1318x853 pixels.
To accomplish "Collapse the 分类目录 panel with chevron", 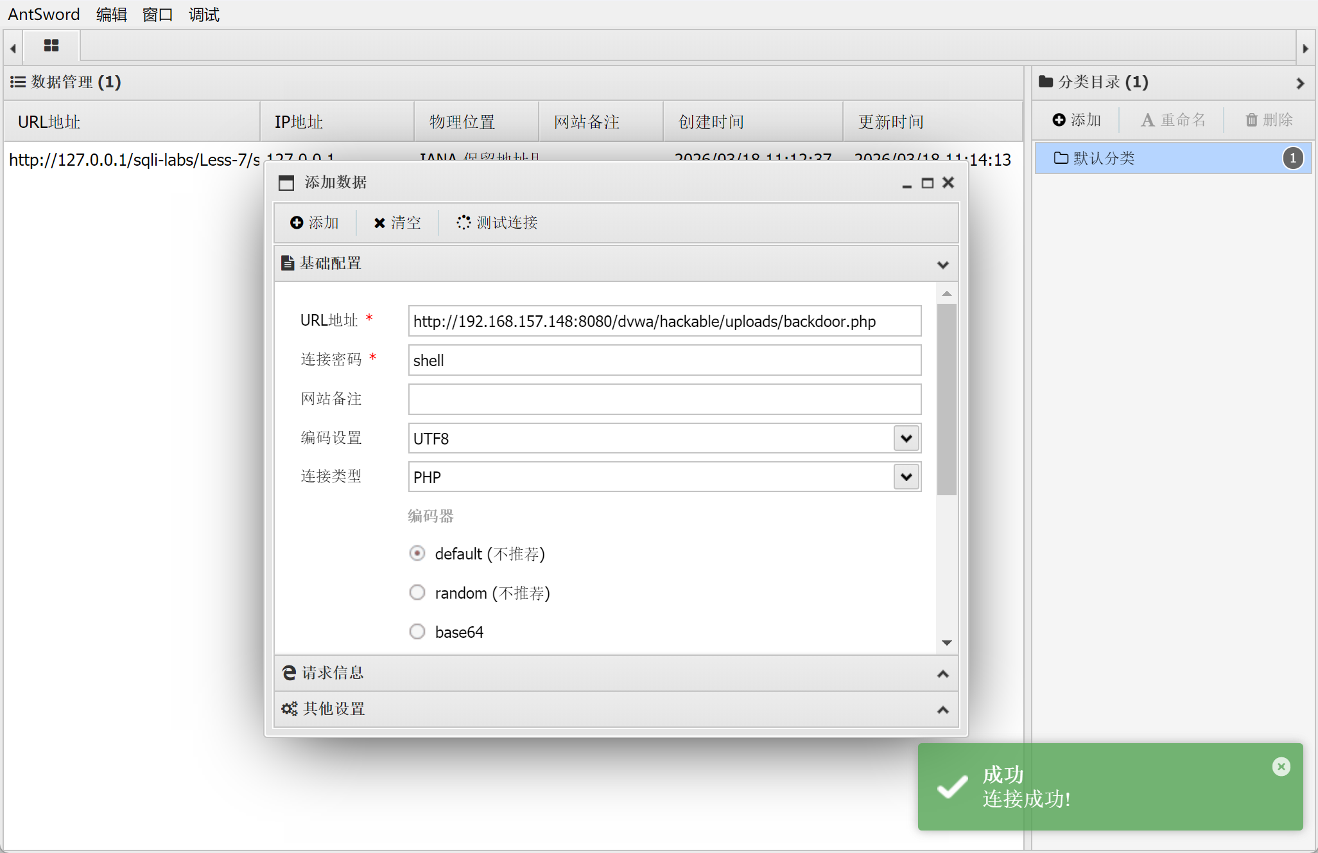I will [1300, 84].
